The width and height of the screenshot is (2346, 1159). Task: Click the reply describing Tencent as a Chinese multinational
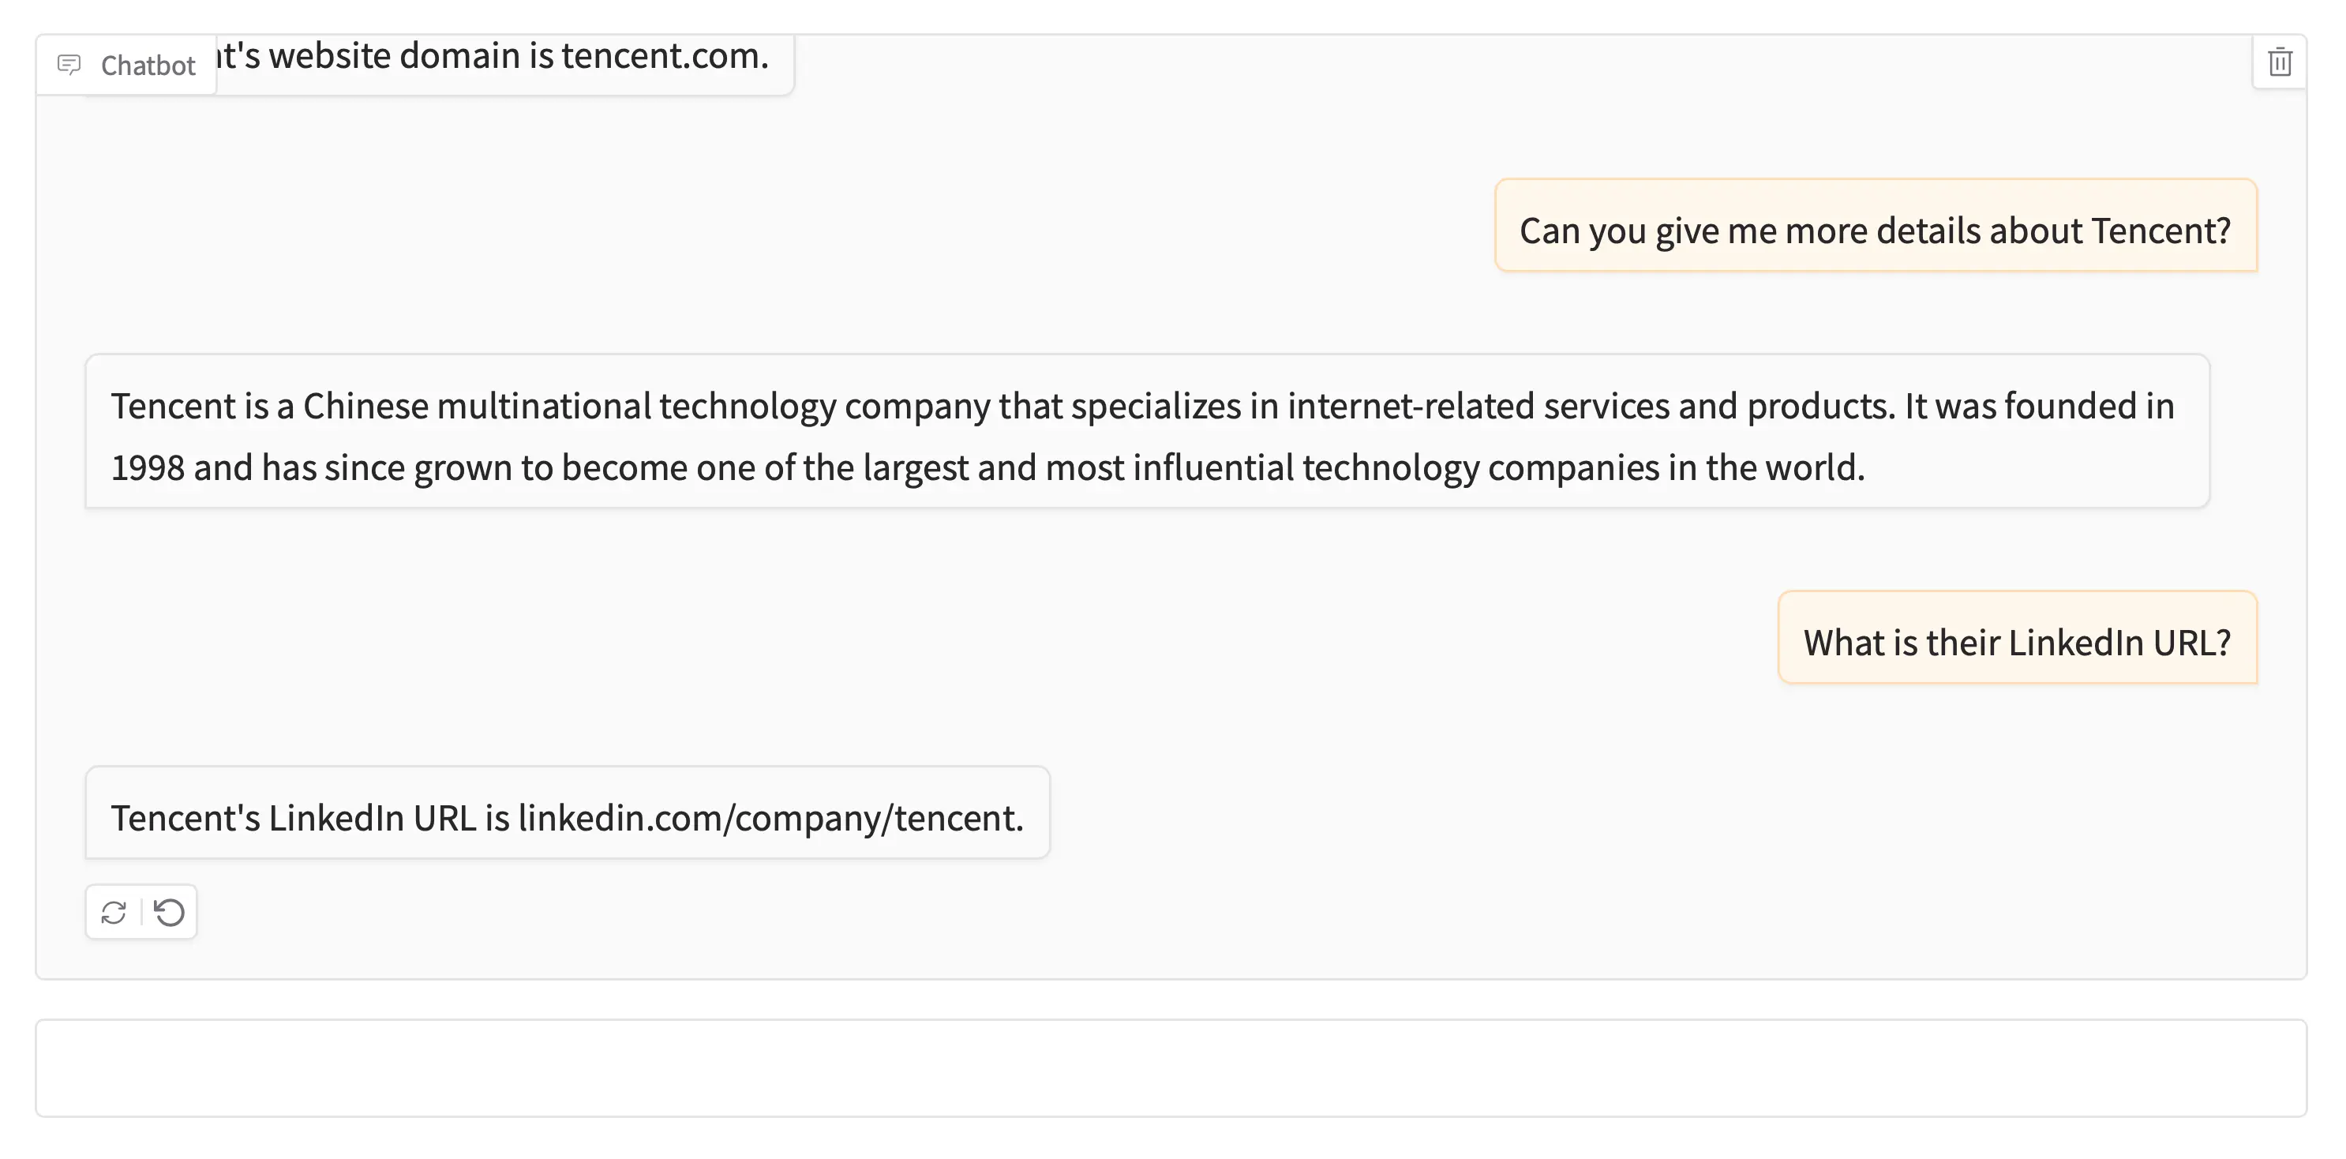[1147, 436]
